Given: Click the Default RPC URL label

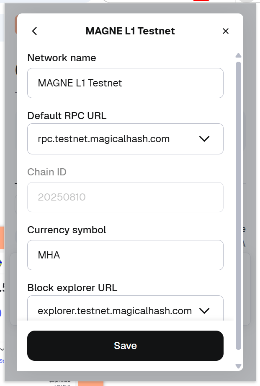Looking at the screenshot, I should click(x=67, y=116).
